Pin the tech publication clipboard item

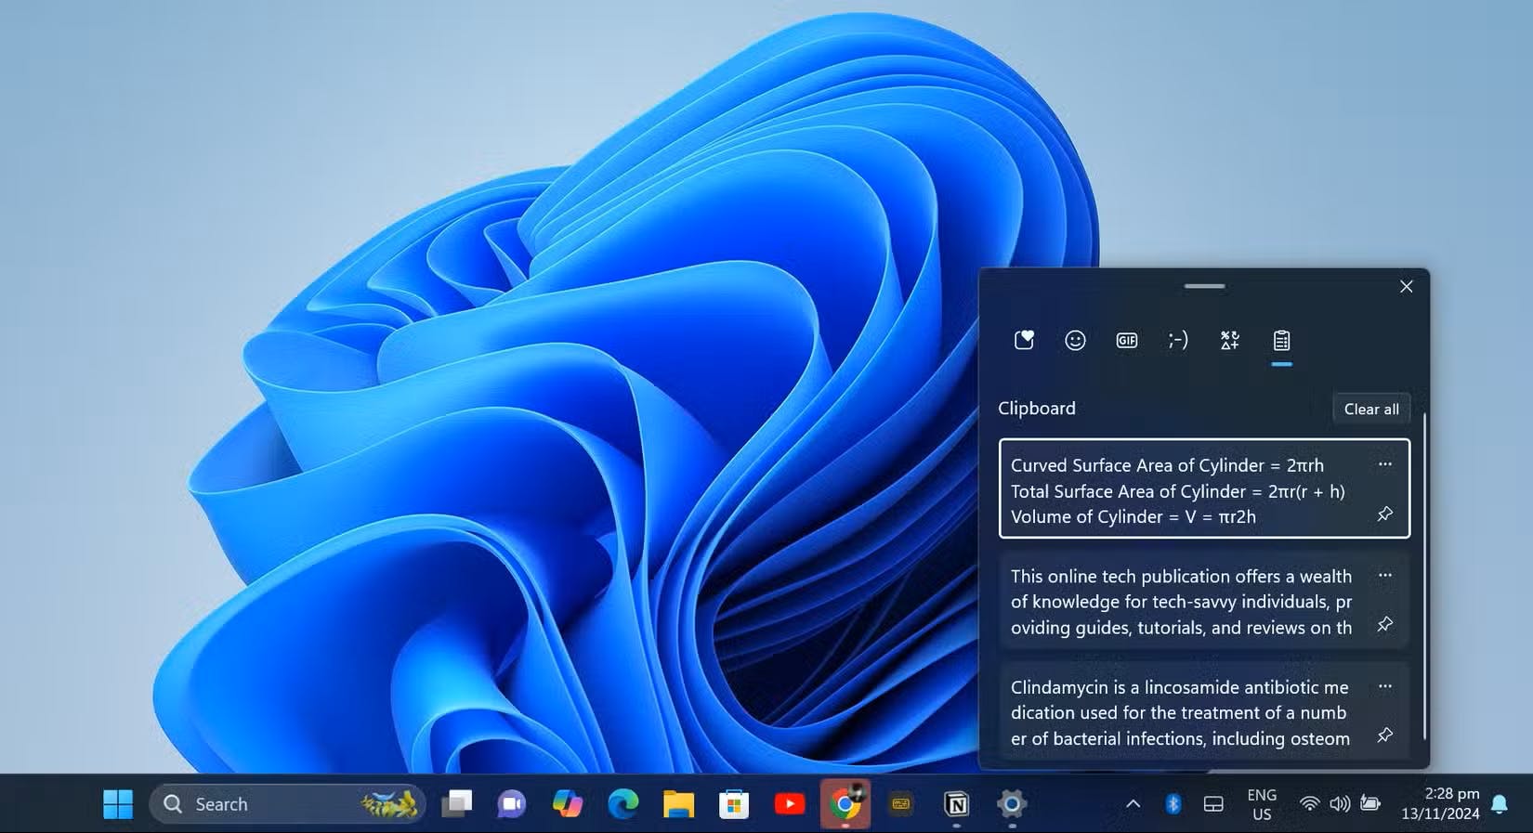[x=1384, y=624]
